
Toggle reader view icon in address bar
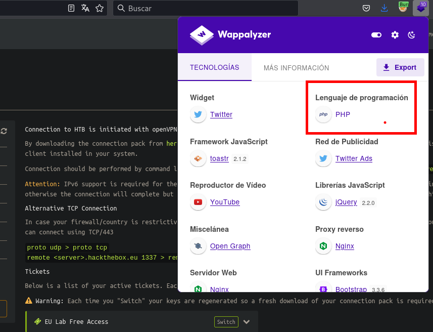pos(71,8)
